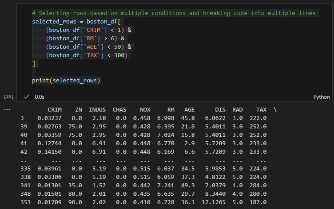Click the 'AGE' string in the code
Screen dimensions: 334x209
coord(92,47)
